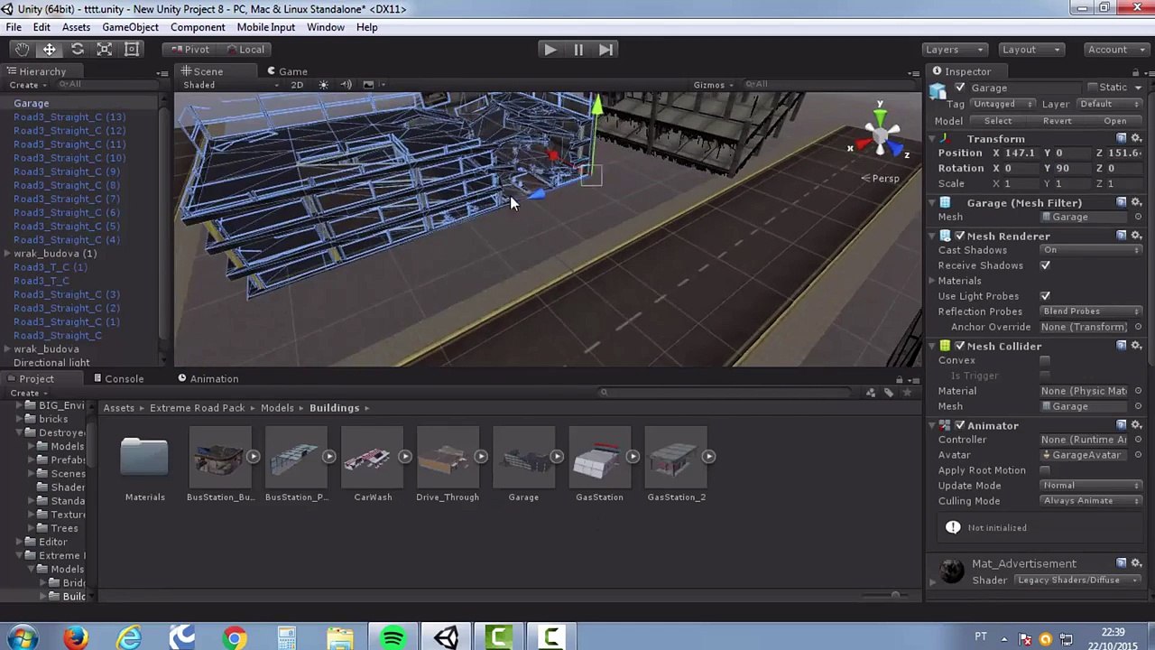Click the Pivot toggle button

pos(190,50)
